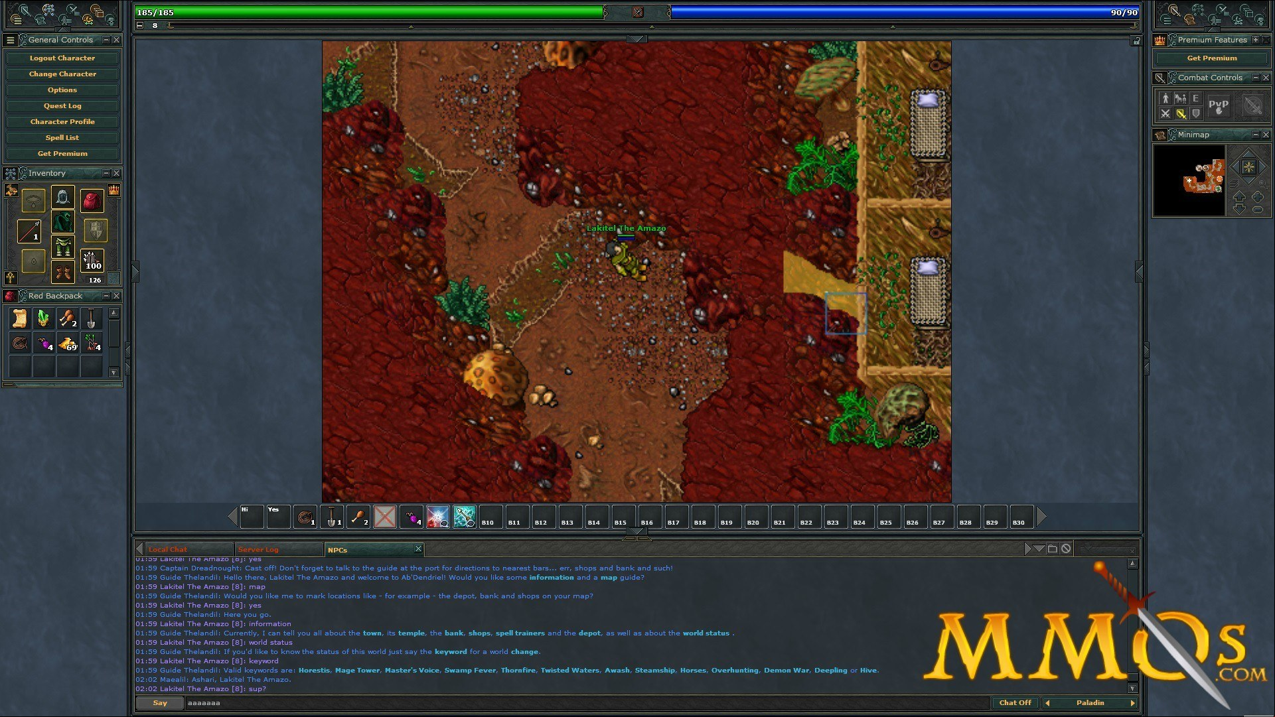Select offensive fighting crossed swords mode
Image resolution: width=1275 pixels, height=717 pixels.
1165,114
